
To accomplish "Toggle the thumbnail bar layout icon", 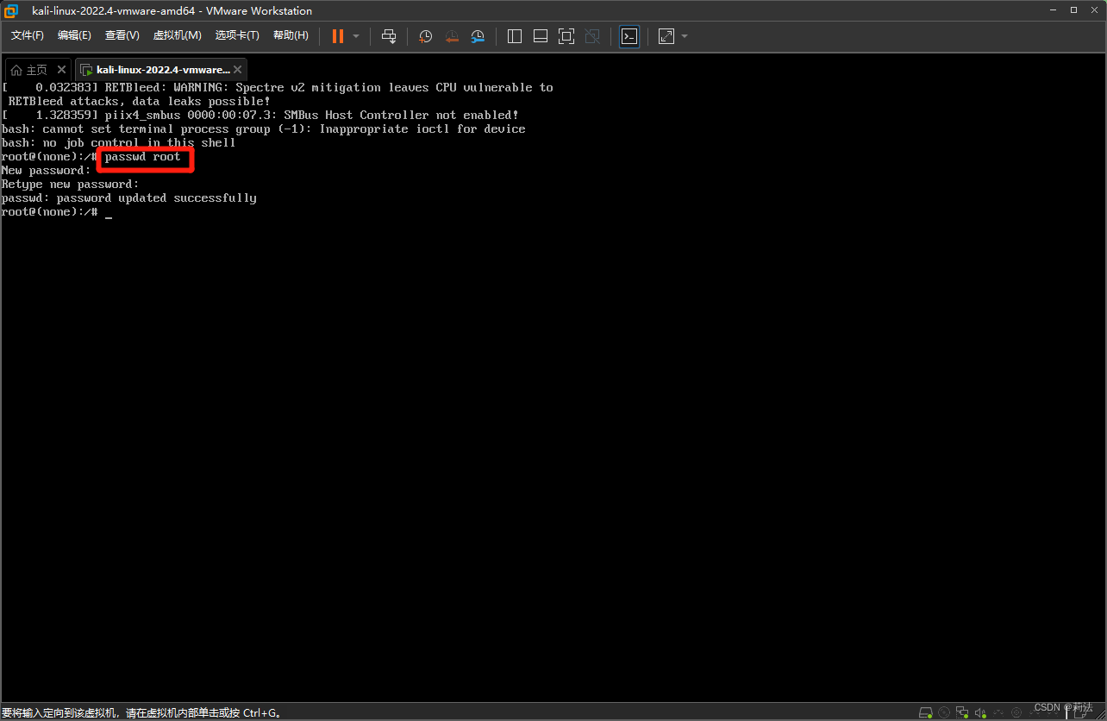I will click(541, 36).
